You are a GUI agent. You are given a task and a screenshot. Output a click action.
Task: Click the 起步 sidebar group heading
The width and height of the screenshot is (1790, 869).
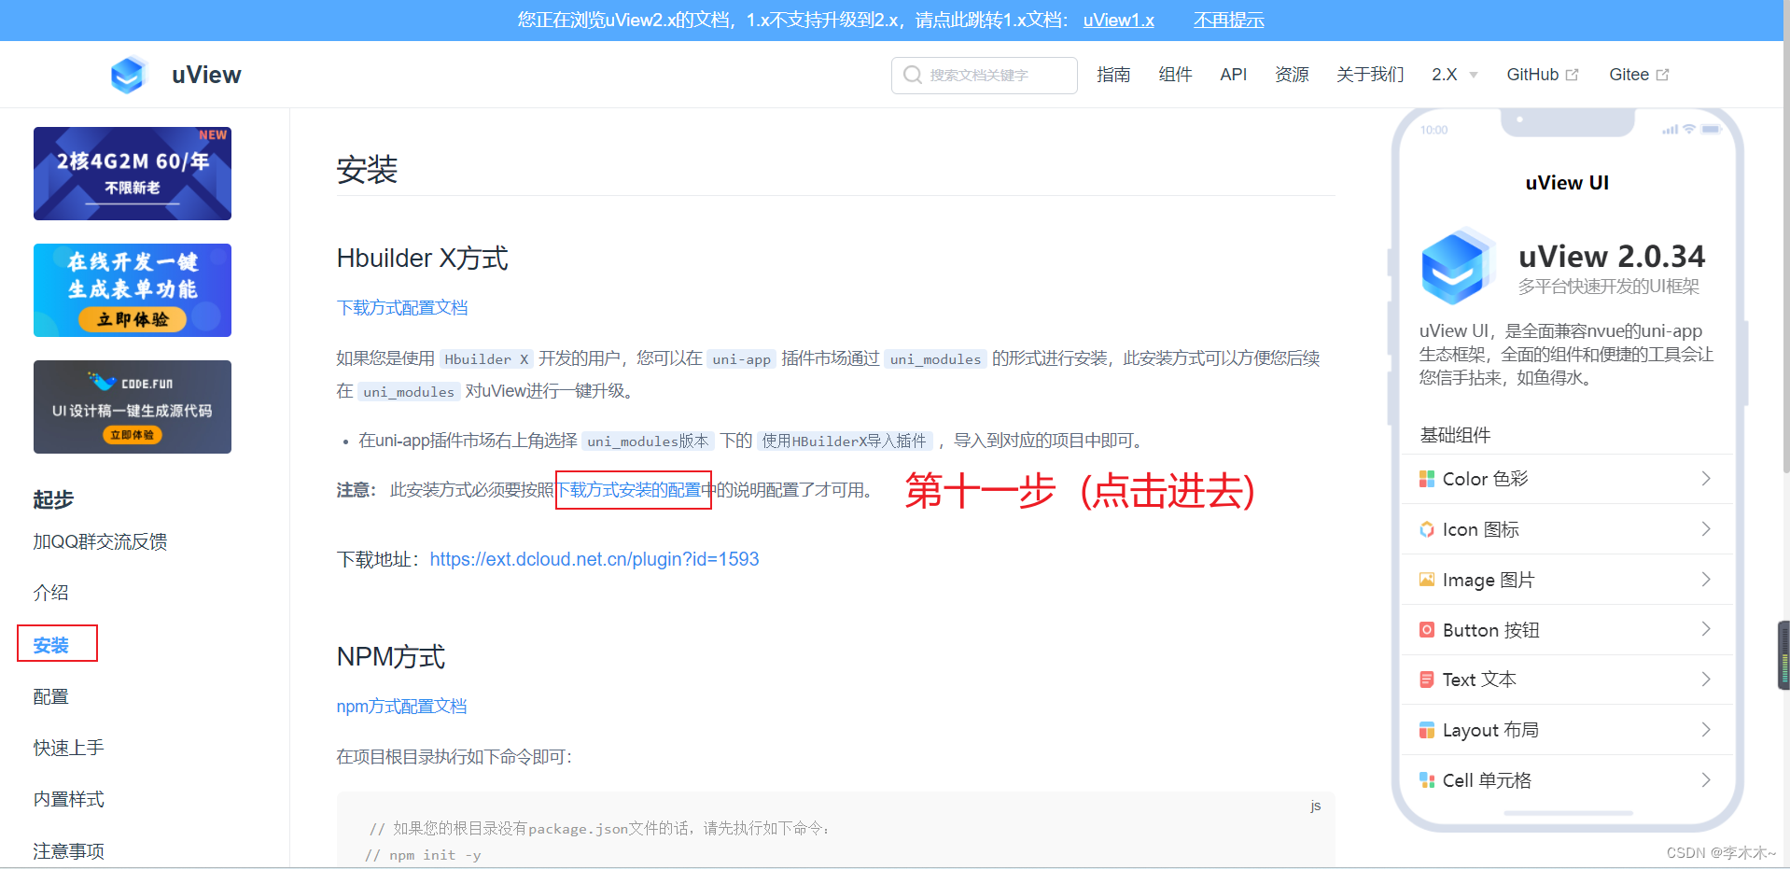click(53, 499)
